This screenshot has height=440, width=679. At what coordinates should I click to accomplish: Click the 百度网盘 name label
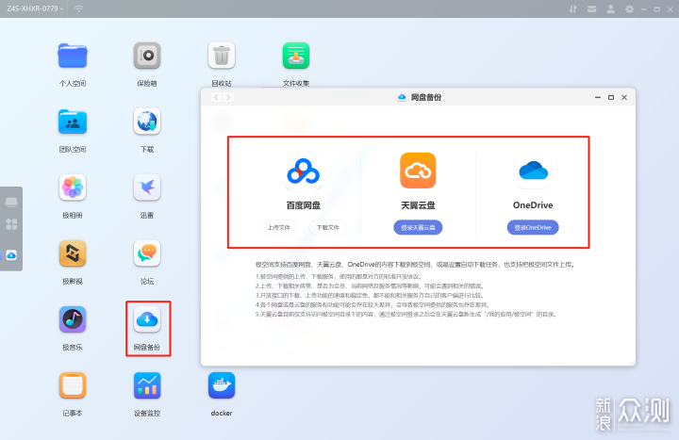303,205
